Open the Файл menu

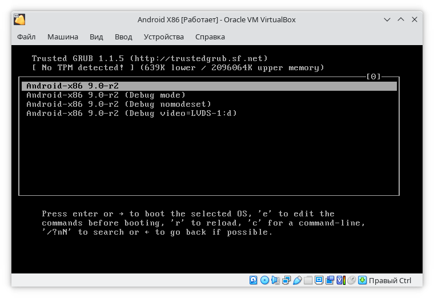pyautogui.click(x=26, y=37)
